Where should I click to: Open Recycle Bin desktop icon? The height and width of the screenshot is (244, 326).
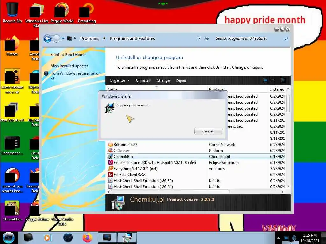pos(12,12)
